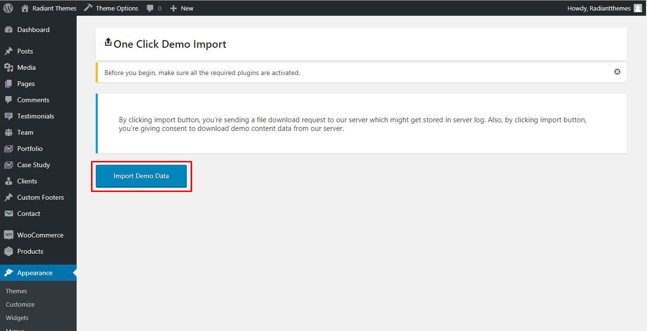Click the Products box icon
The image size is (647, 331).
click(x=9, y=251)
